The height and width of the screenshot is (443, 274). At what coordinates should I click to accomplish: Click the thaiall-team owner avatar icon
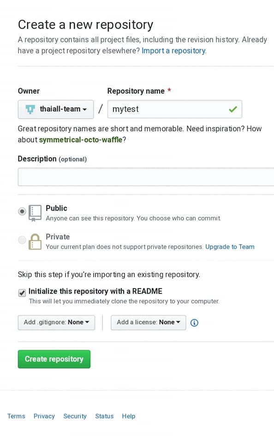(30, 109)
